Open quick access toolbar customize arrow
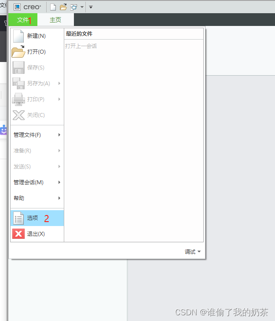Screen dimensions: 275x321 point(91,7)
